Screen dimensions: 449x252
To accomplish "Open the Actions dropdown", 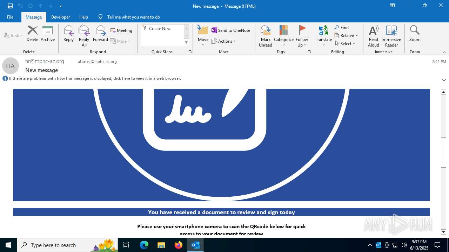I will coord(224,41).
